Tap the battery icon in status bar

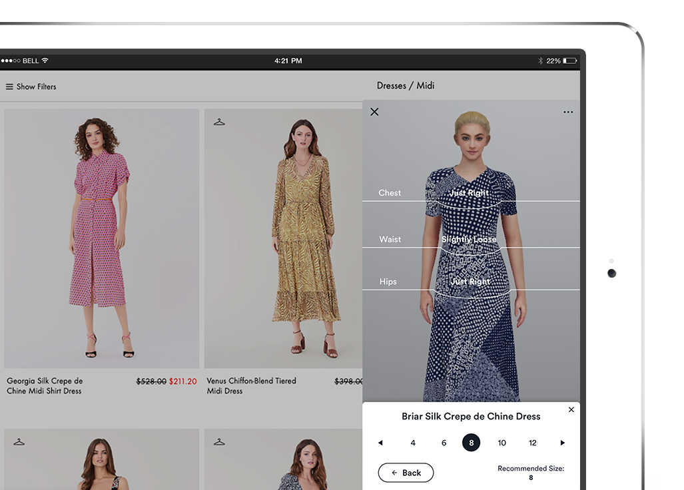point(570,61)
